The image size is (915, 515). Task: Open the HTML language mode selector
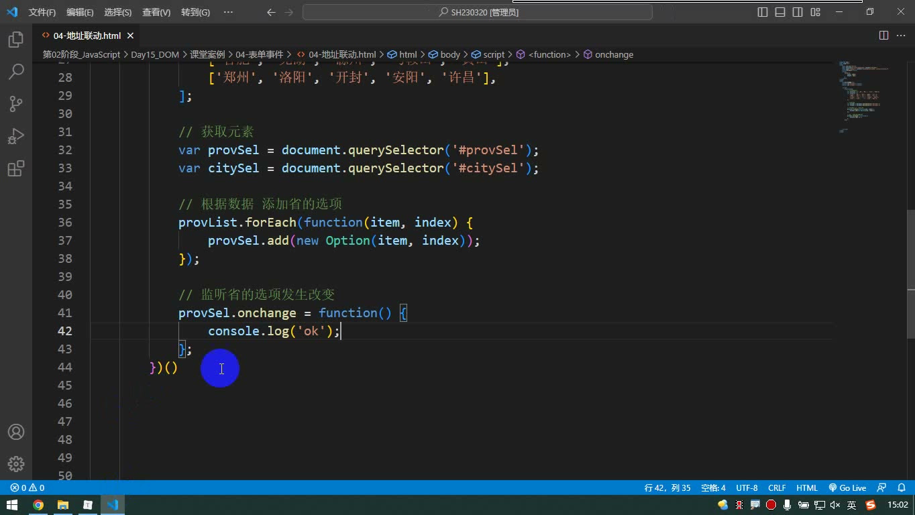[807, 488]
